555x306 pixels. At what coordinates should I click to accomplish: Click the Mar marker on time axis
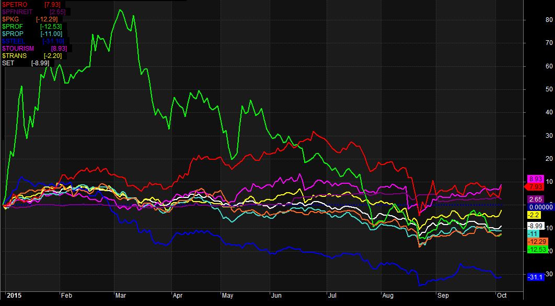point(120,296)
